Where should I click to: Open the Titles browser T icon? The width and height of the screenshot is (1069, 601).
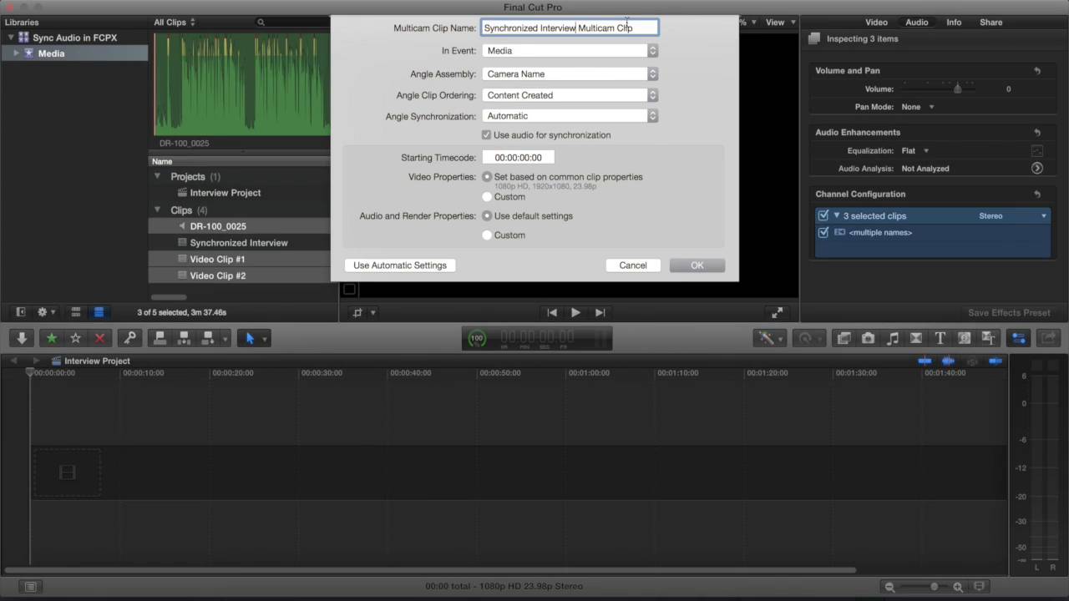(940, 338)
